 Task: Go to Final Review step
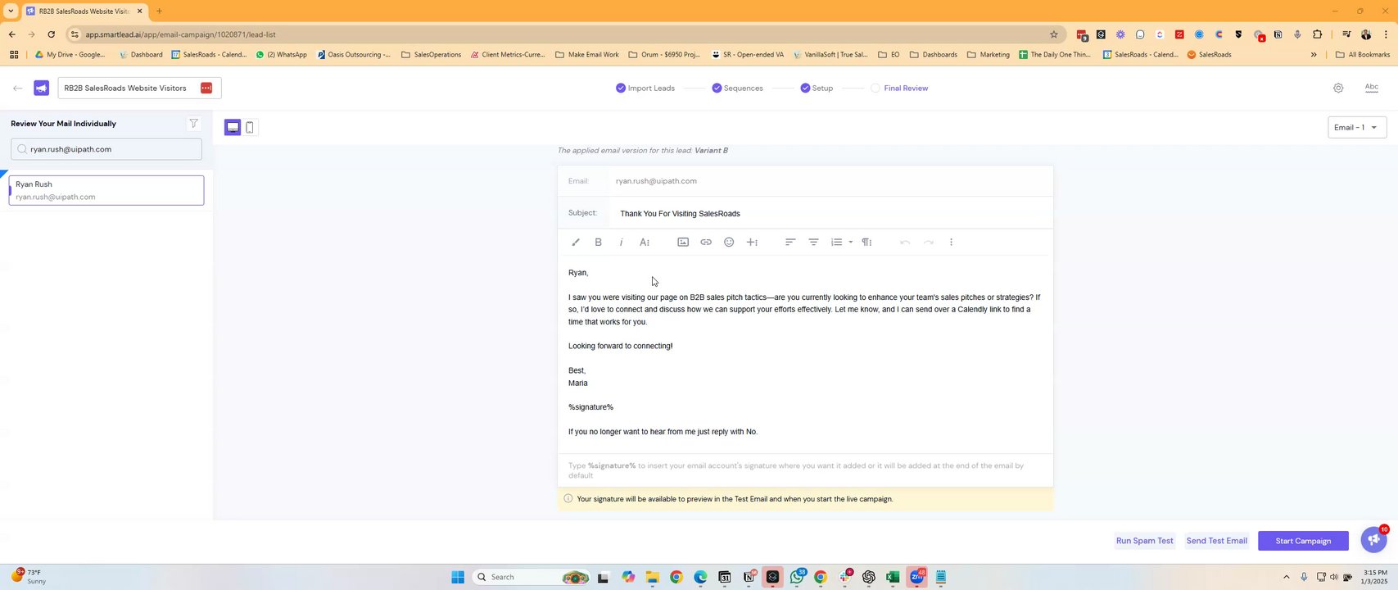click(899, 88)
